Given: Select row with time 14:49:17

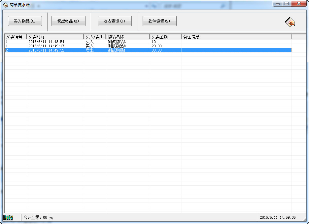Looking at the screenshot, I should (148, 46).
